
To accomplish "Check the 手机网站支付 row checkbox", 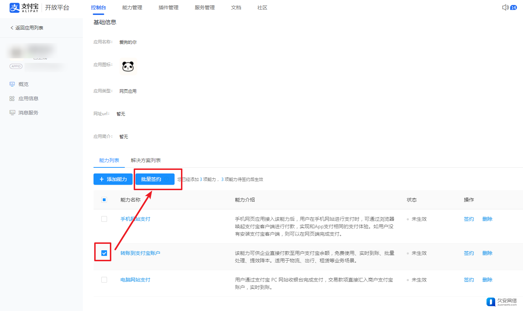I will [x=104, y=219].
